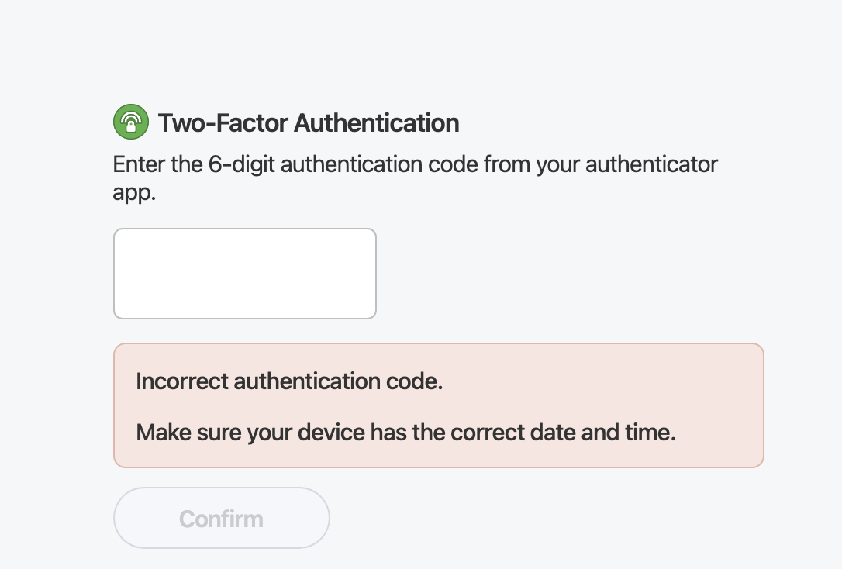Focus the empty 6-digit code box
Screen dimensions: 842x569
(x=245, y=274)
